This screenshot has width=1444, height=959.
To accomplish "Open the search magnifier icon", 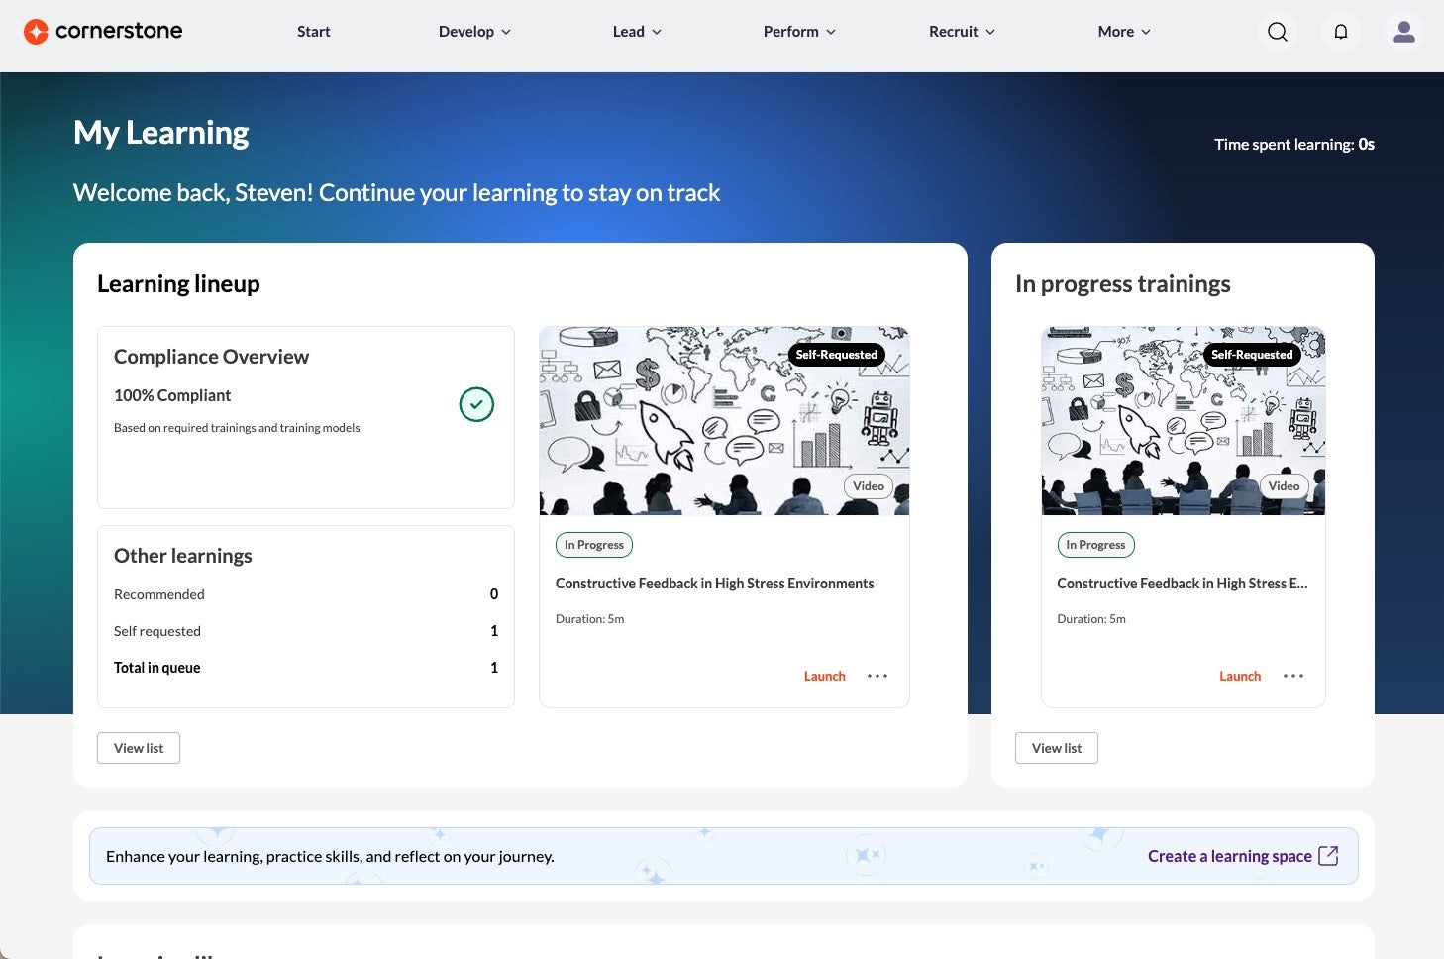I will (1278, 32).
